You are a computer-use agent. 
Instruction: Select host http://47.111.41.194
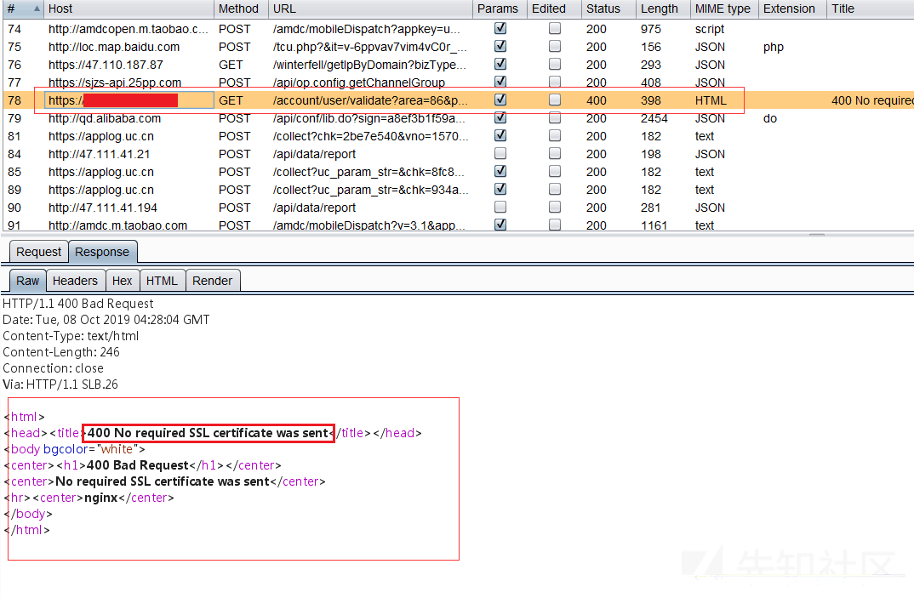point(103,208)
